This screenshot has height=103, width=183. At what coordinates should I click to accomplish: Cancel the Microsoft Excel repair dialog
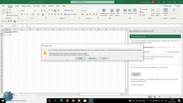(104, 58)
